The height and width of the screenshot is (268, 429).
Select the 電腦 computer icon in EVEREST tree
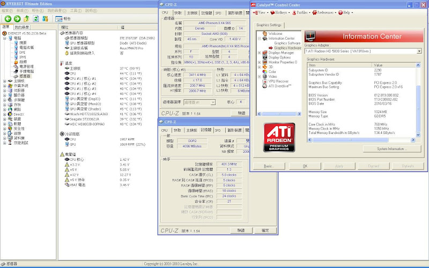click(10, 38)
